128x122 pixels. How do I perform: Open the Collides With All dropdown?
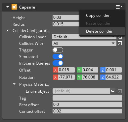[x=84, y=43]
